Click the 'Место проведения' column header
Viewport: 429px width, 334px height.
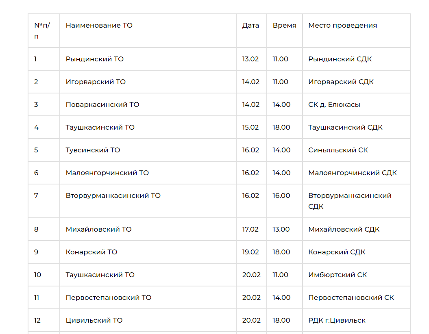tap(342, 26)
